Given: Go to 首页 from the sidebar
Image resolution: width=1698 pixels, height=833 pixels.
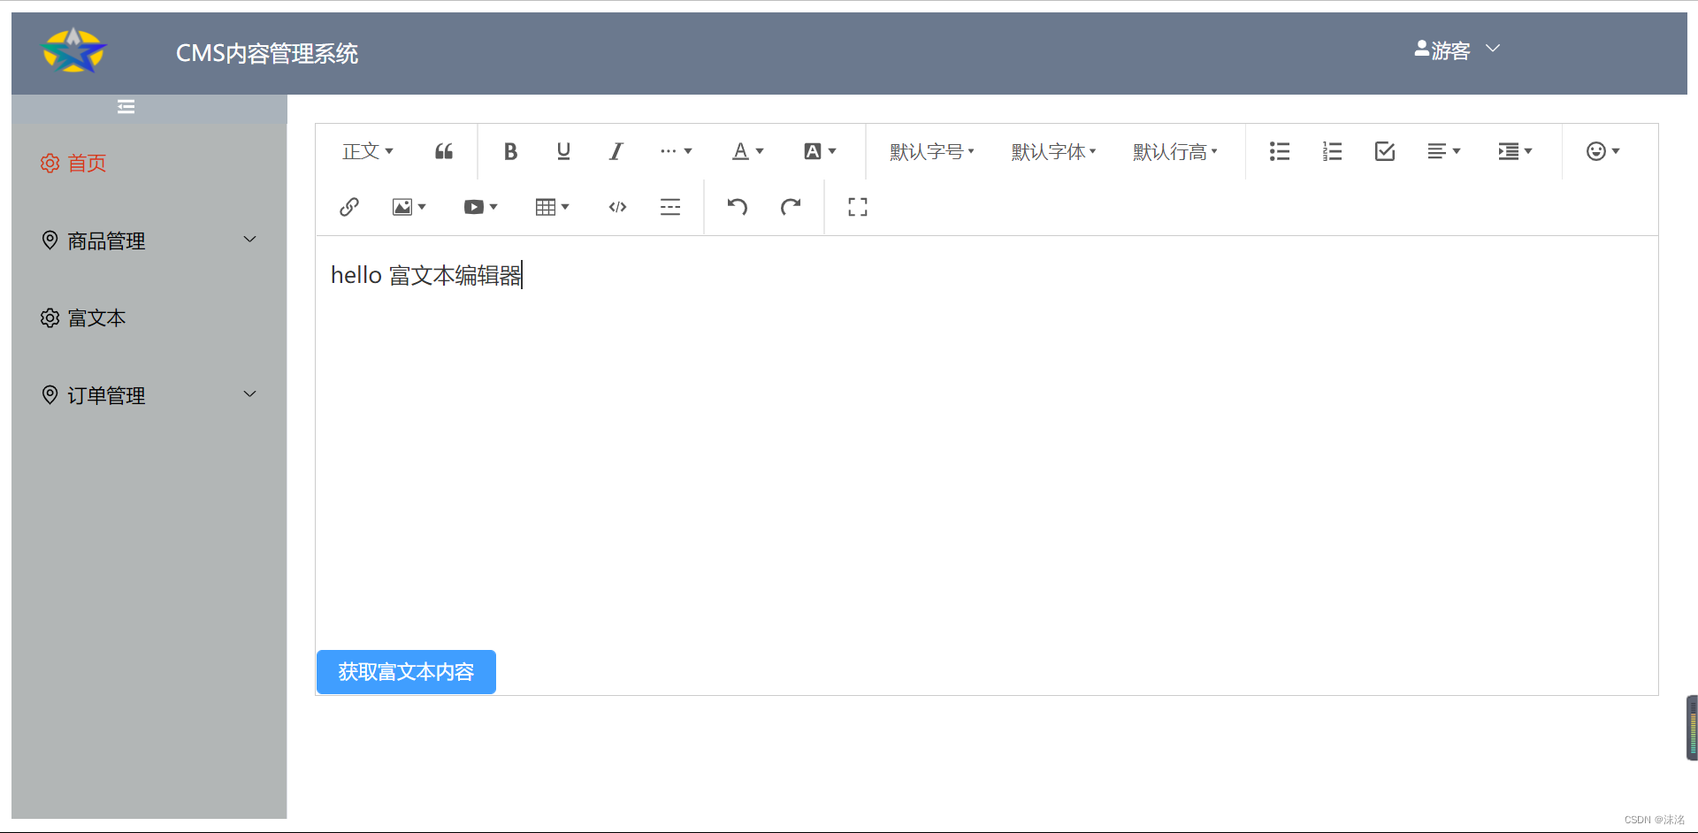Looking at the screenshot, I should click(88, 163).
